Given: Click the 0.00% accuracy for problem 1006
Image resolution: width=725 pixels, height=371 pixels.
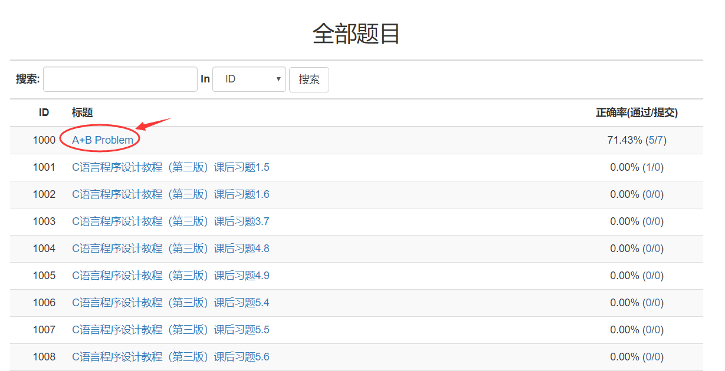Looking at the screenshot, I should [x=625, y=303].
